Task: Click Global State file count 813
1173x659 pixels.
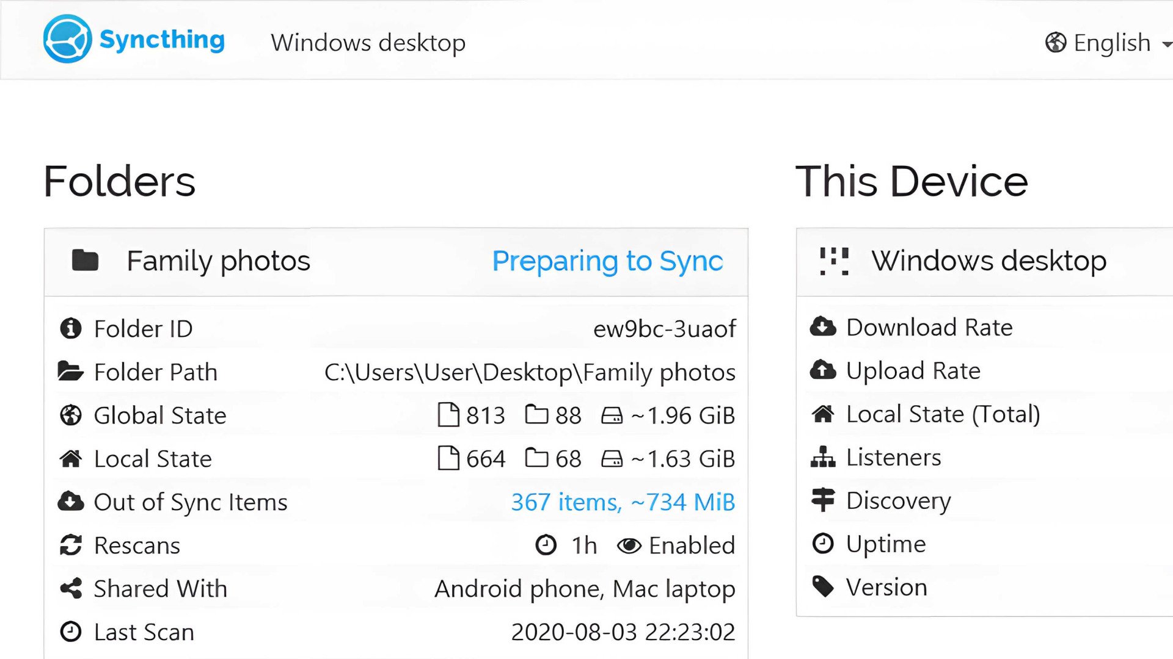Action: coord(486,416)
